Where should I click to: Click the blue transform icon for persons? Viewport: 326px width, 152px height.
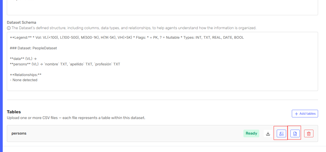tap(281, 133)
